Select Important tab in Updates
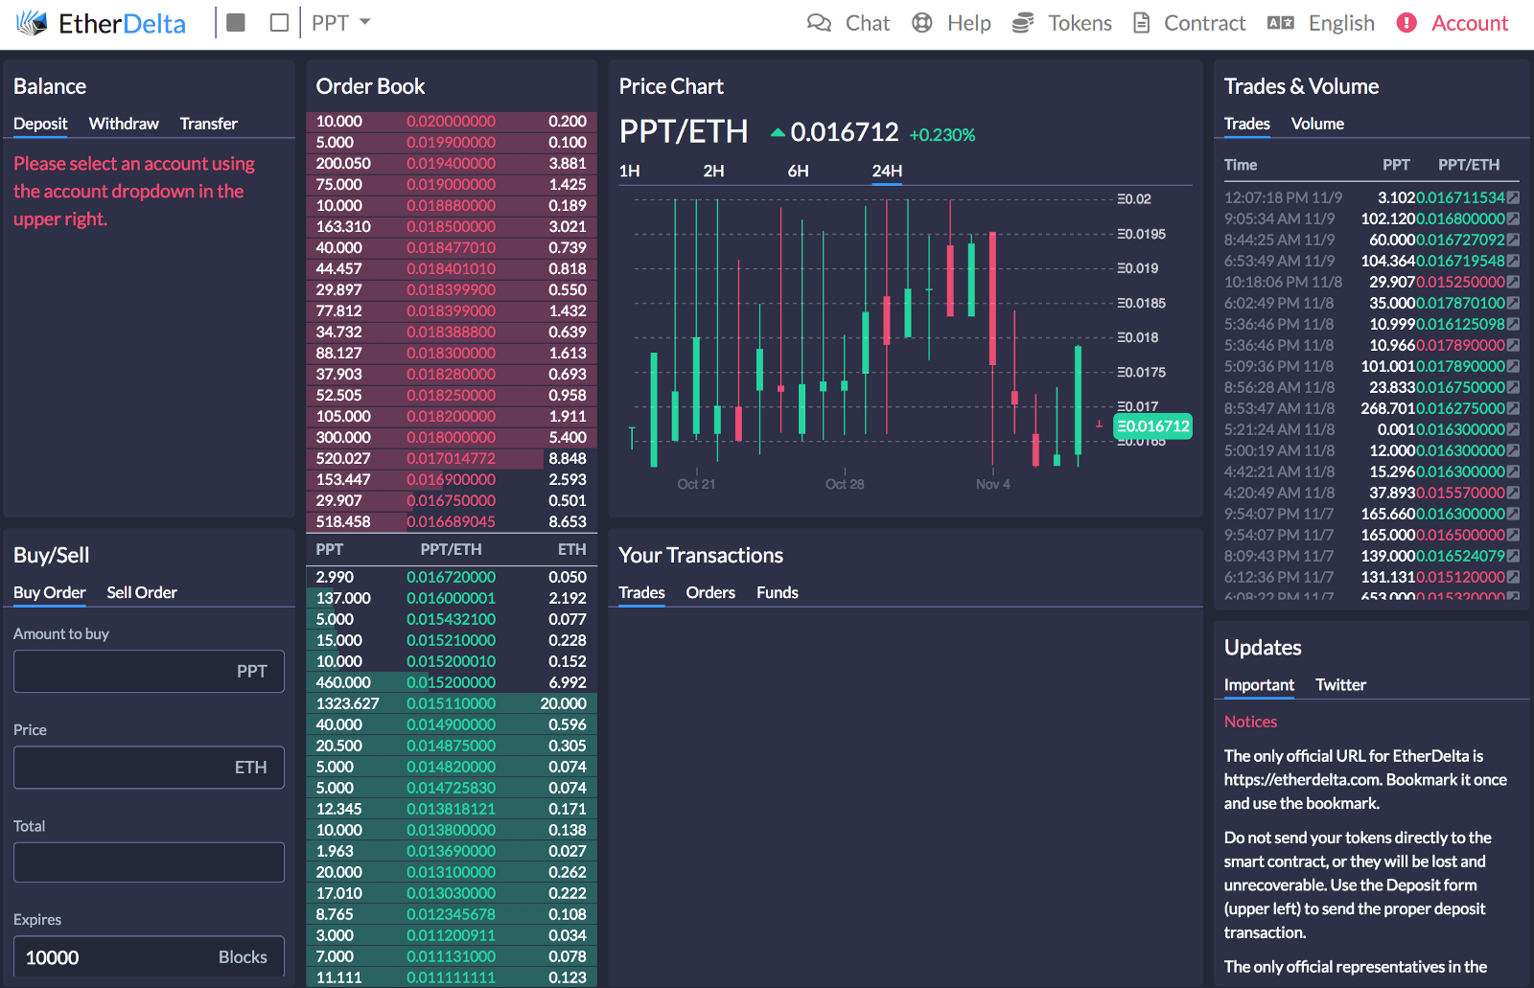The image size is (1534, 988). click(1259, 684)
